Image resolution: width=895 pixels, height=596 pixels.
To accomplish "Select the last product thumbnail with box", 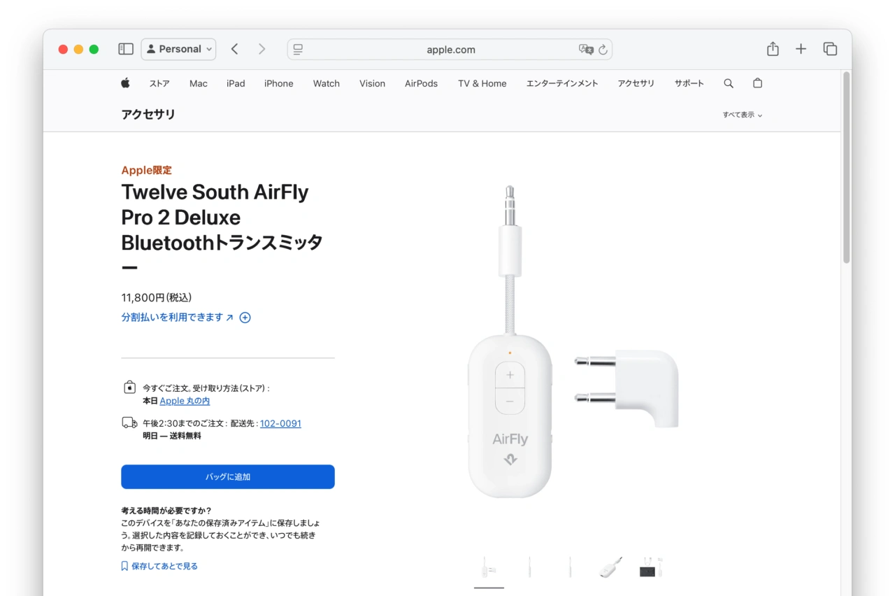I will point(650,567).
